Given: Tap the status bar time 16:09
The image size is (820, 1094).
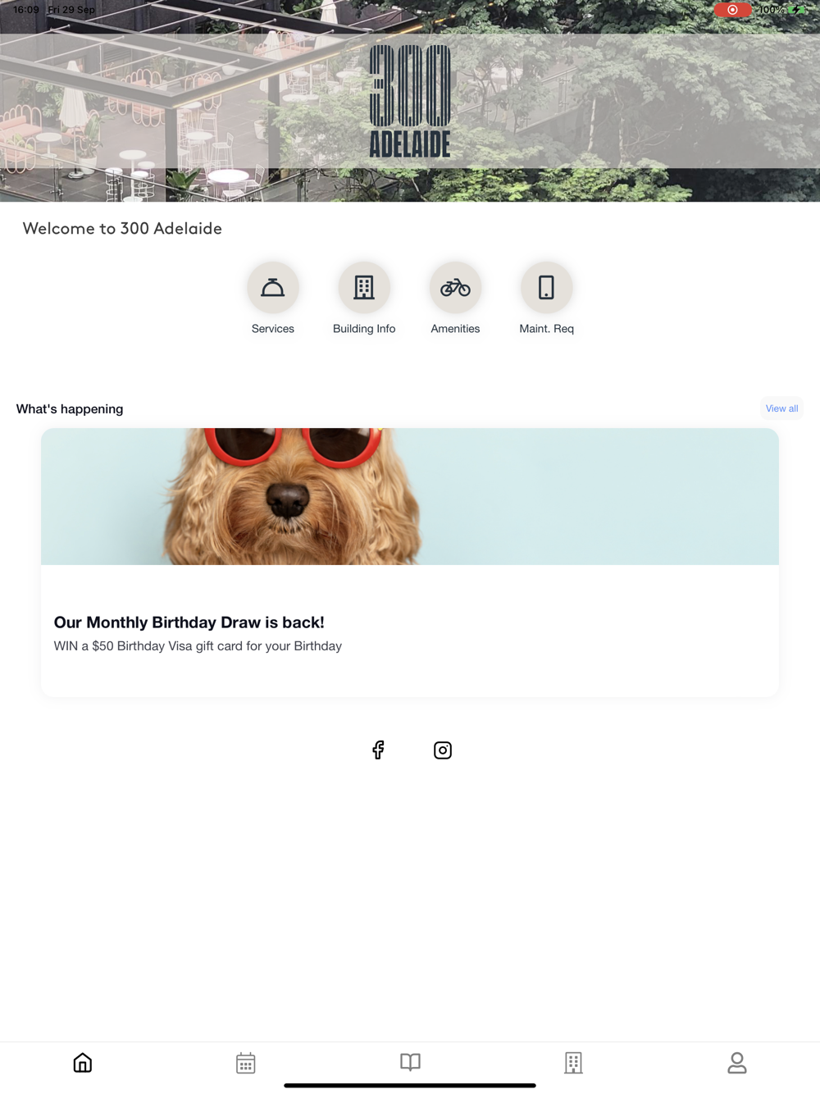Looking at the screenshot, I should [26, 10].
